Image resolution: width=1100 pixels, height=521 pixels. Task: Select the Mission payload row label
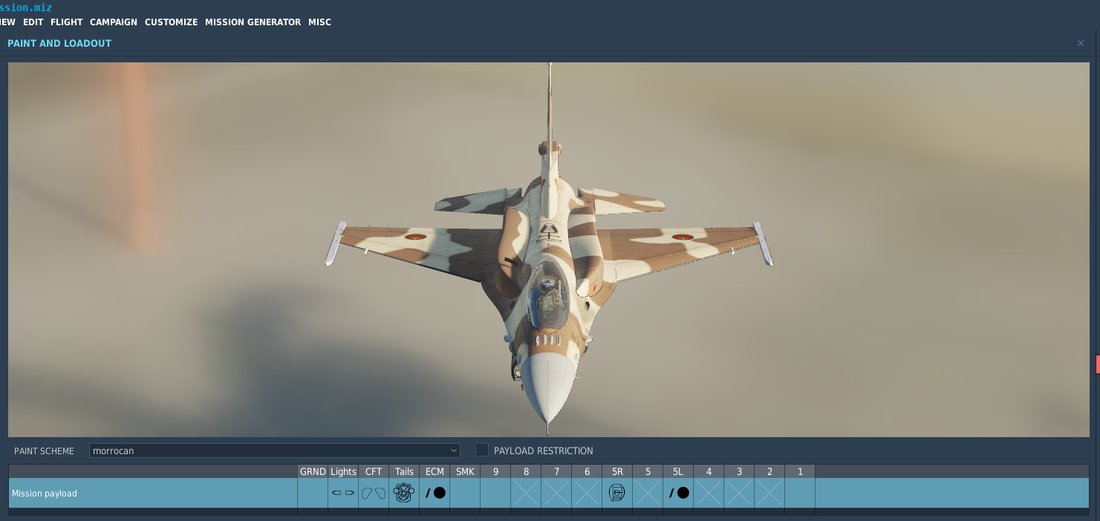pyautogui.click(x=45, y=494)
